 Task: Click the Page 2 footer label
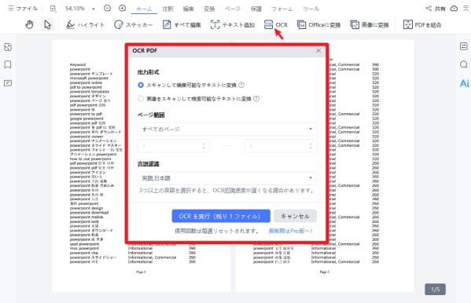tap(325, 272)
